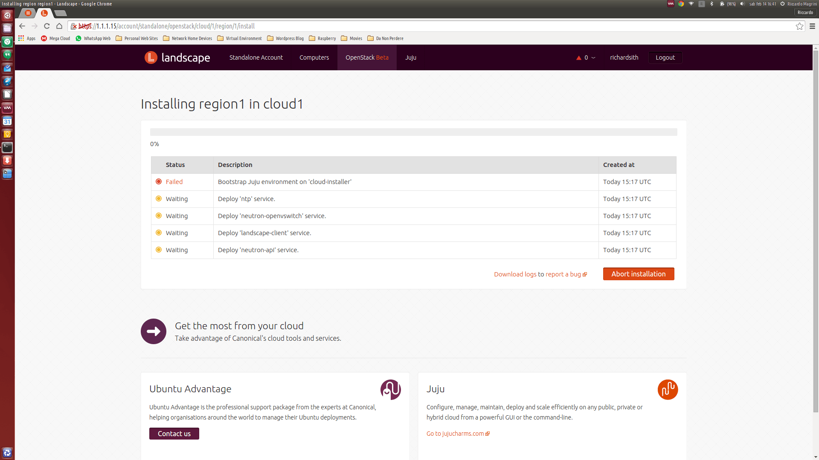Open the Chrome hamburger menu
819x460 pixels.
[812, 26]
